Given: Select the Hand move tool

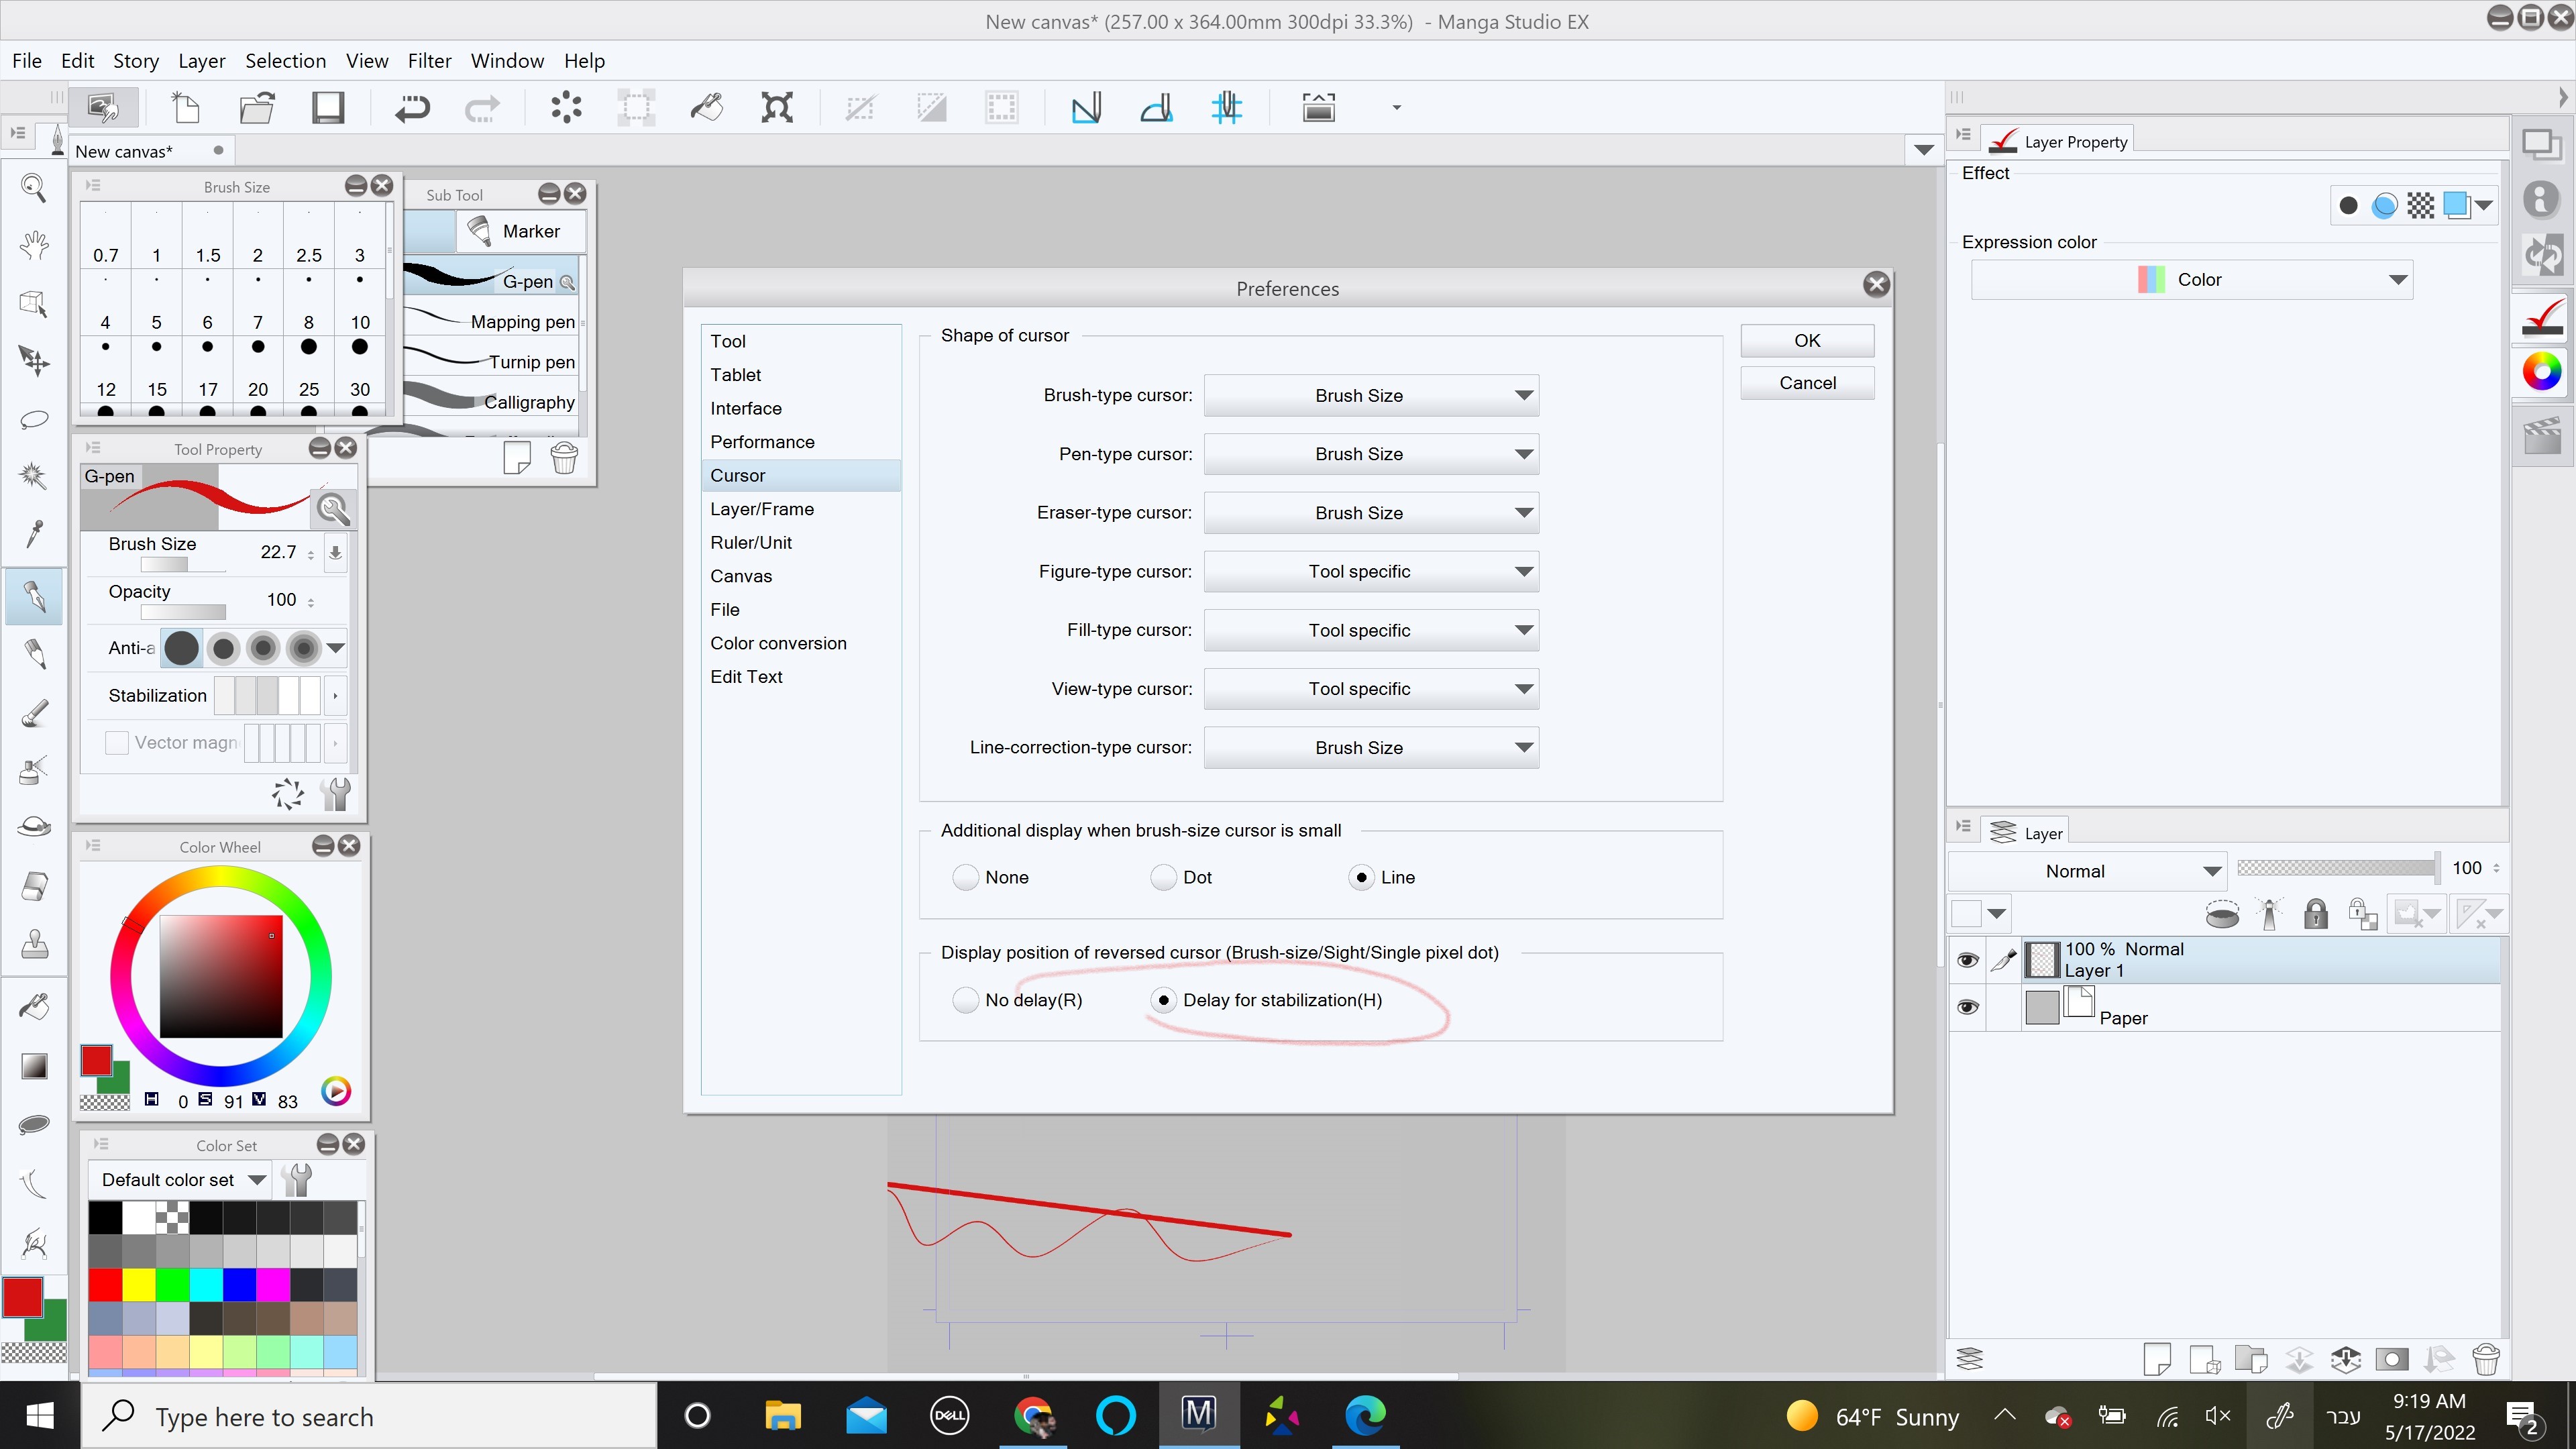Looking at the screenshot, I should point(34,245).
